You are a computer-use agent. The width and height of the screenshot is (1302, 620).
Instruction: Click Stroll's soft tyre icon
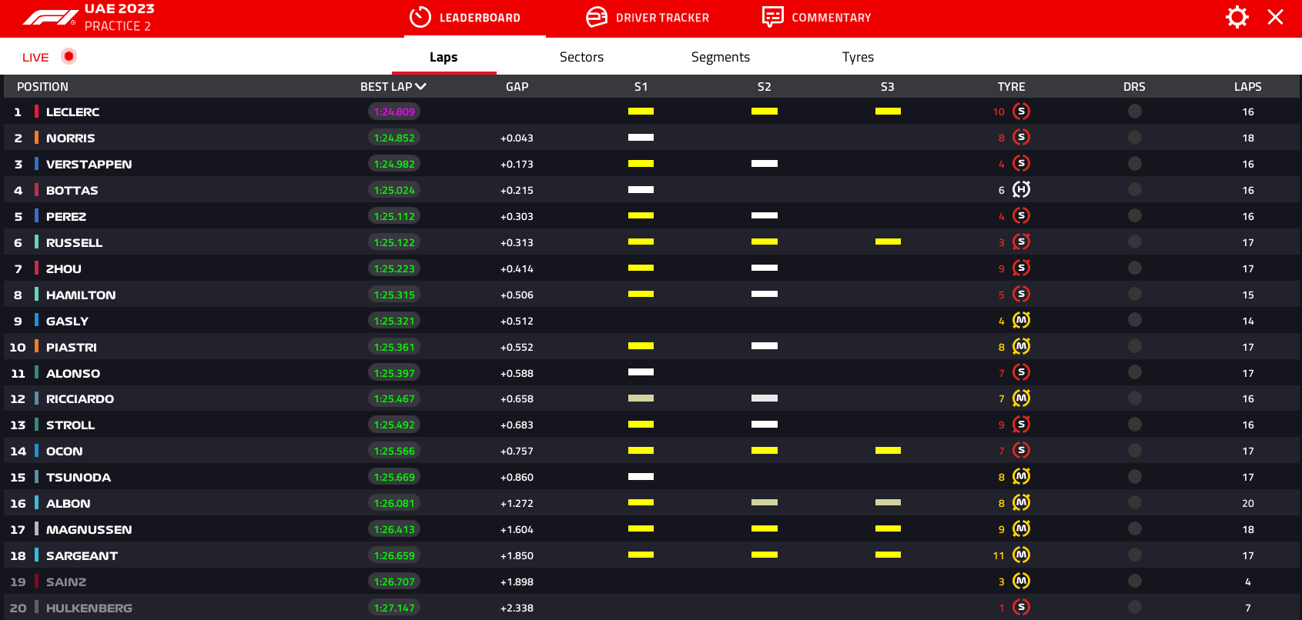pyautogui.click(x=1021, y=425)
